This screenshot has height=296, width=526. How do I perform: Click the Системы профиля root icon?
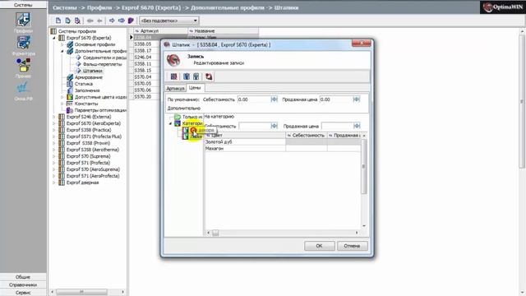[53, 31]
